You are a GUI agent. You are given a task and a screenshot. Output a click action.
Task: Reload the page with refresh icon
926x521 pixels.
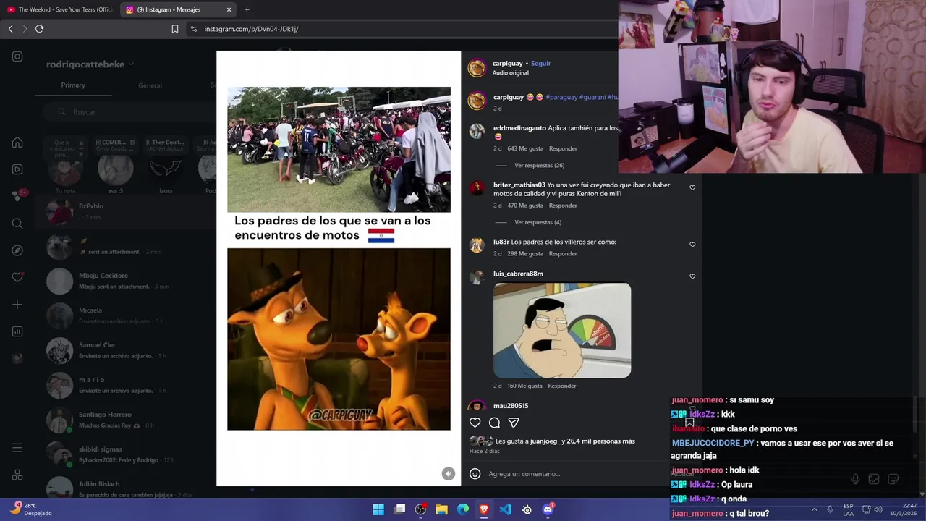pos(39,29)
